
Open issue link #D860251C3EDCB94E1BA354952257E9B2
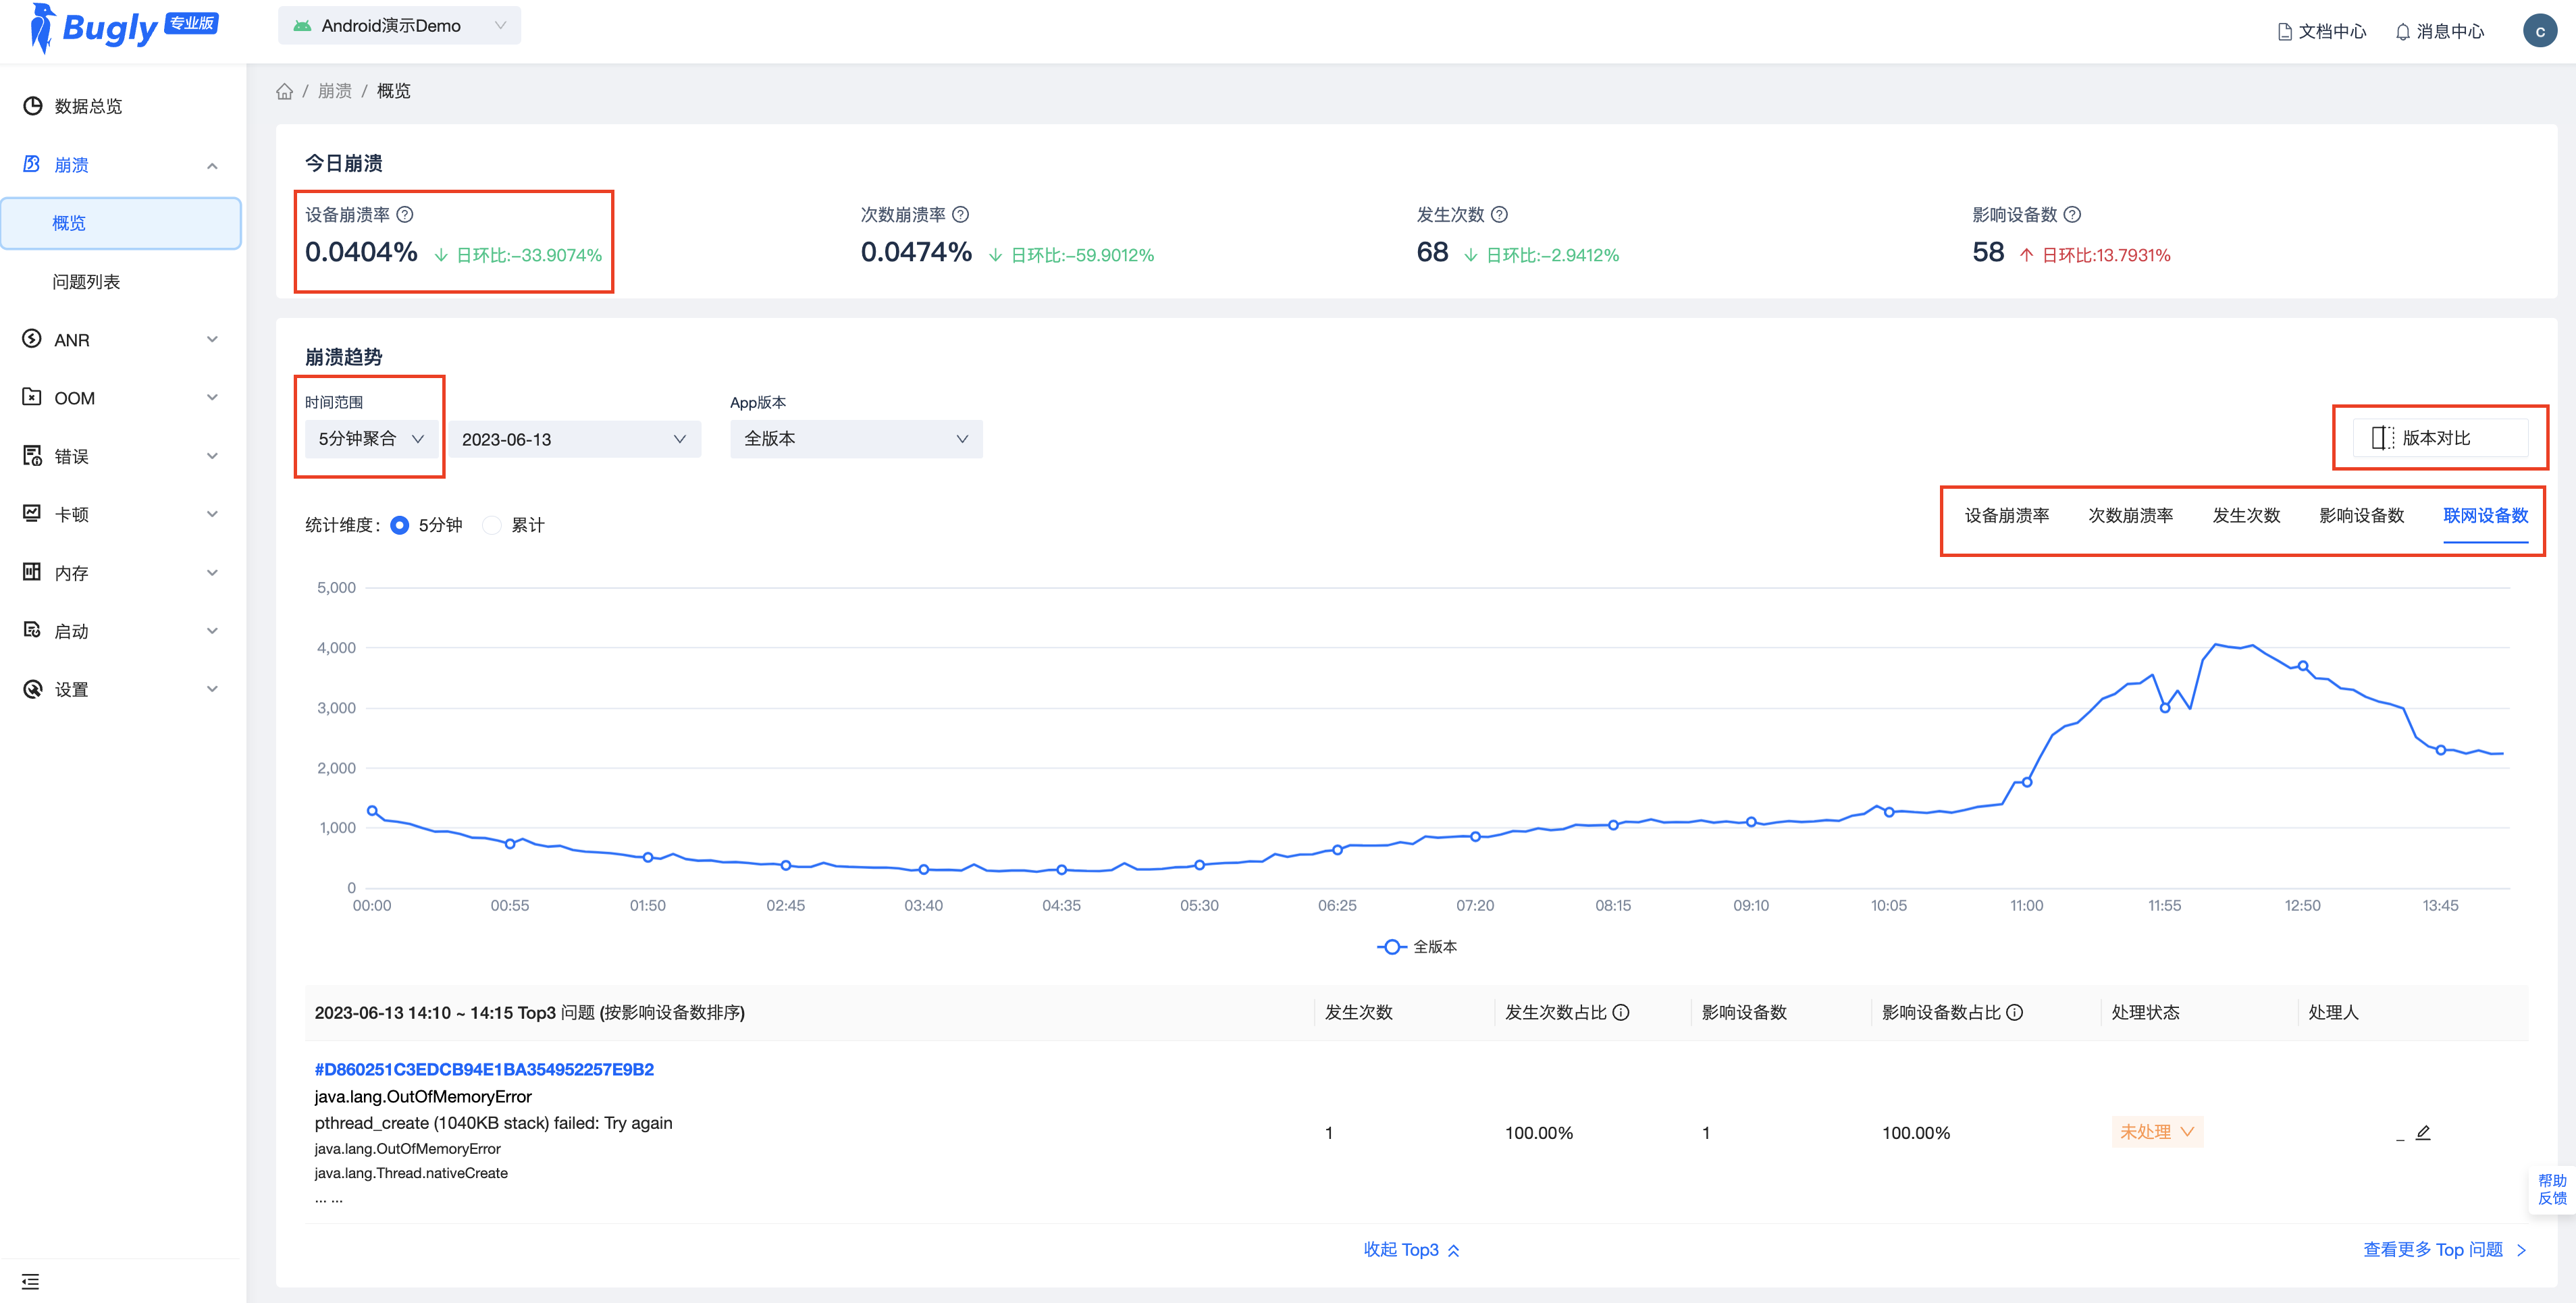click(484, 1069)
